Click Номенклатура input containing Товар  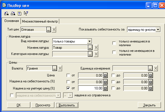click(70, 48)
